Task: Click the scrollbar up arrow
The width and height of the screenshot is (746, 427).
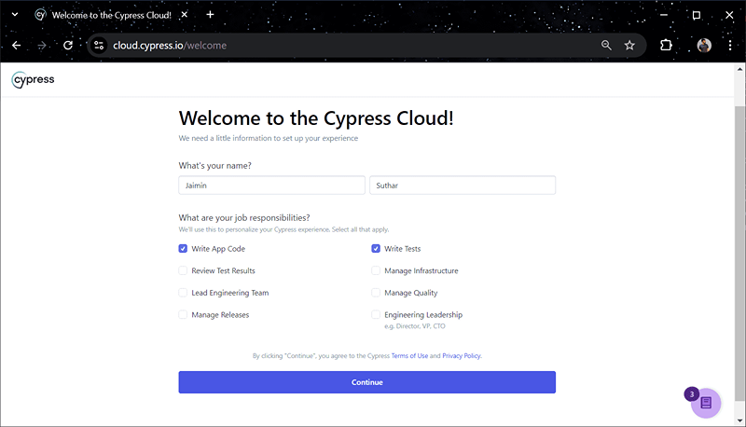Action: 739,69
